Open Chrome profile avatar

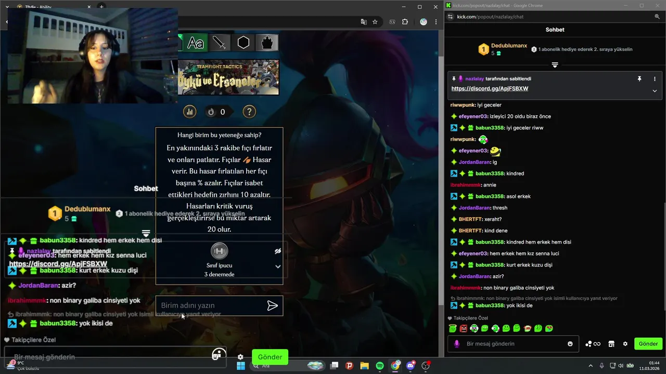(x=424, y=22)
